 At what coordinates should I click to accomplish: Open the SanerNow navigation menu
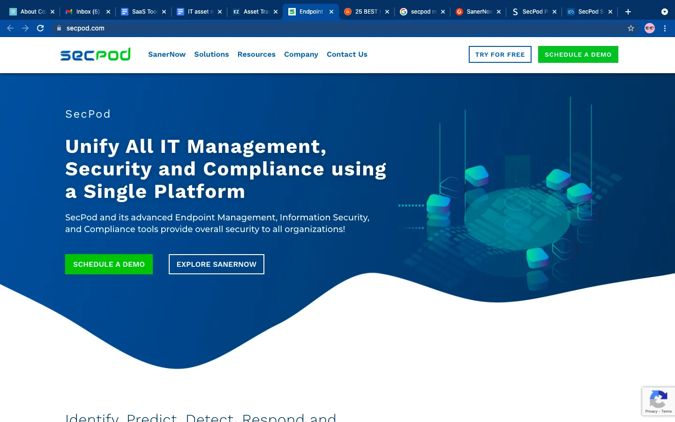(167, 54)
